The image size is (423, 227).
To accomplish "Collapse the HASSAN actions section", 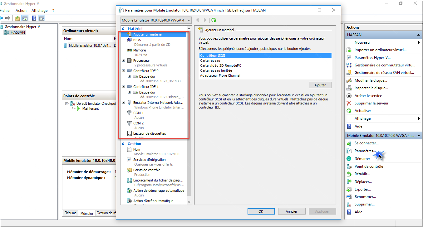I will coord(419,35).
